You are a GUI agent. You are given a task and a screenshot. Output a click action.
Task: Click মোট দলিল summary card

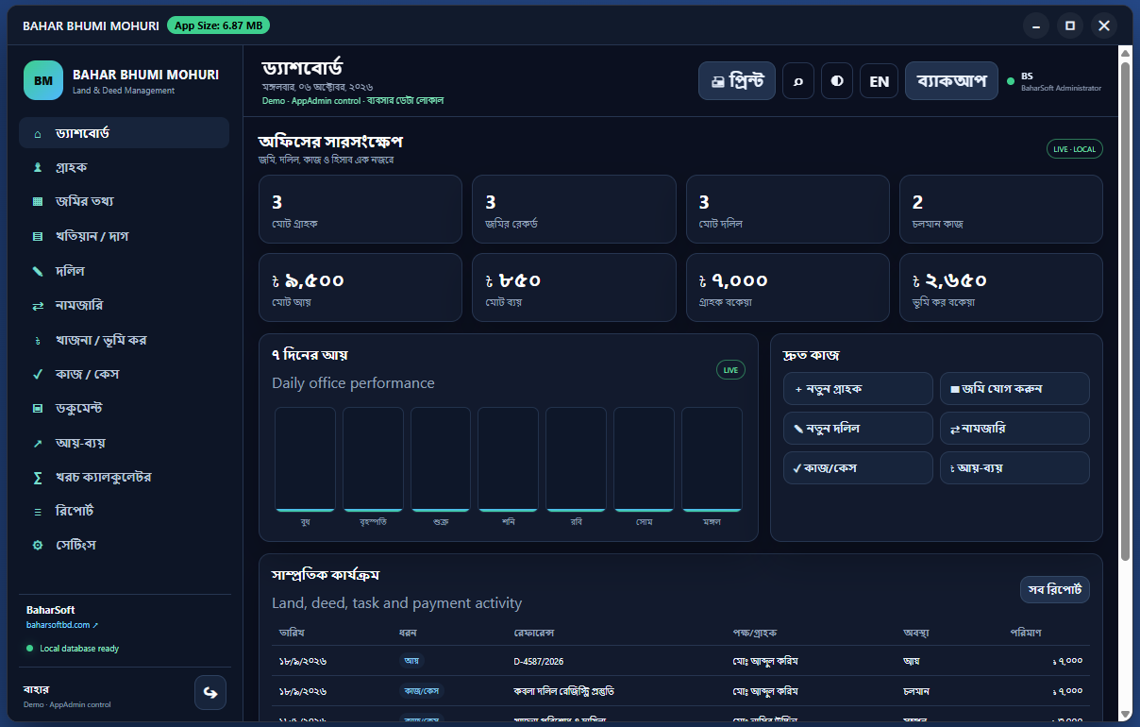(788, 210)
